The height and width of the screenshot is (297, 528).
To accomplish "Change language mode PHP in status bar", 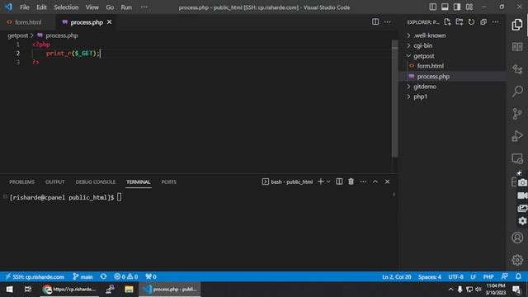I will coord(488,277).
